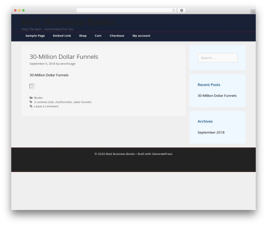
Task: Open the My account page
Action: point(142,36)
